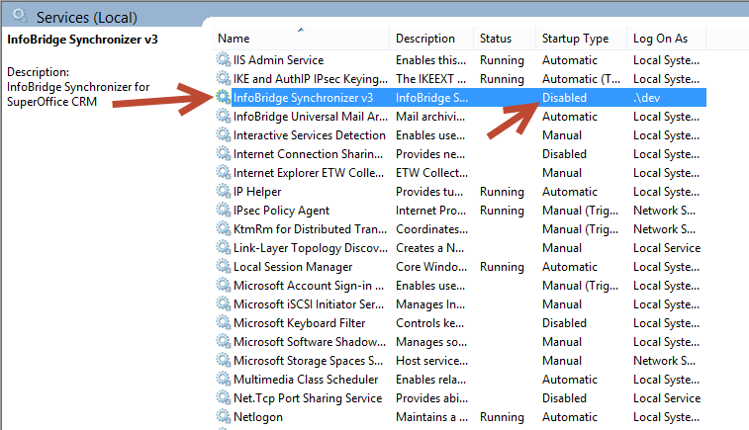Select the InfoBridge Universal Mail Archiver service

tap(459, 117)
